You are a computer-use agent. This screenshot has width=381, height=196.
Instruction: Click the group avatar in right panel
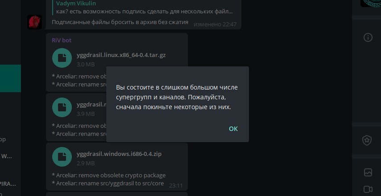(370, 3)
